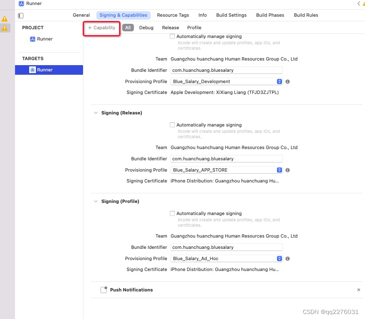
Task: Click info icon beside Blue_Salary_Development profile
Action: click(x=287, y=81)
